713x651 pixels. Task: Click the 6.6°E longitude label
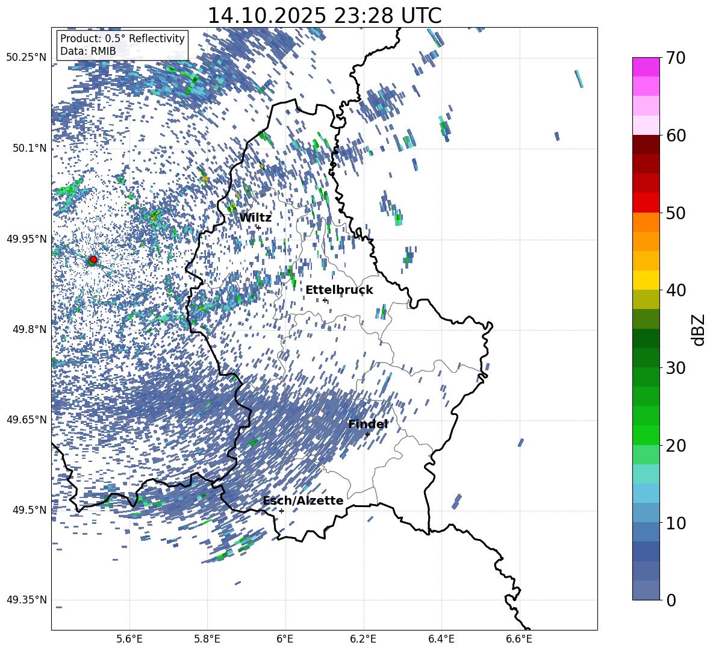coord(519,639)
